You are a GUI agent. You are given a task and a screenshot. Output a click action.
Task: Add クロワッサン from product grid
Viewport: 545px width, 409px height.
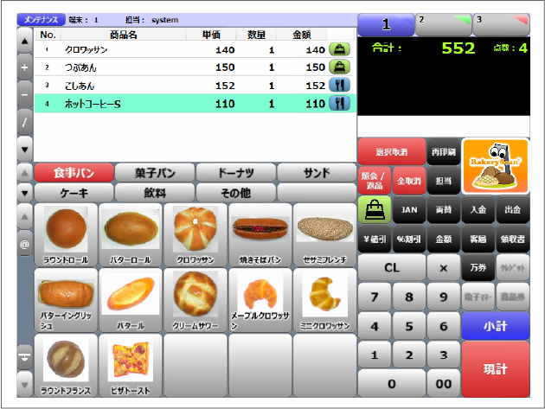pos(196,235)
